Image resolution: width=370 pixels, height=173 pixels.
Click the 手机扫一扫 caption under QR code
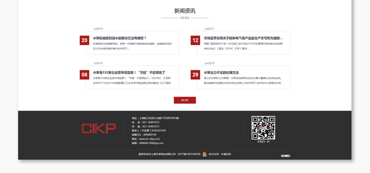coord(263,142)
